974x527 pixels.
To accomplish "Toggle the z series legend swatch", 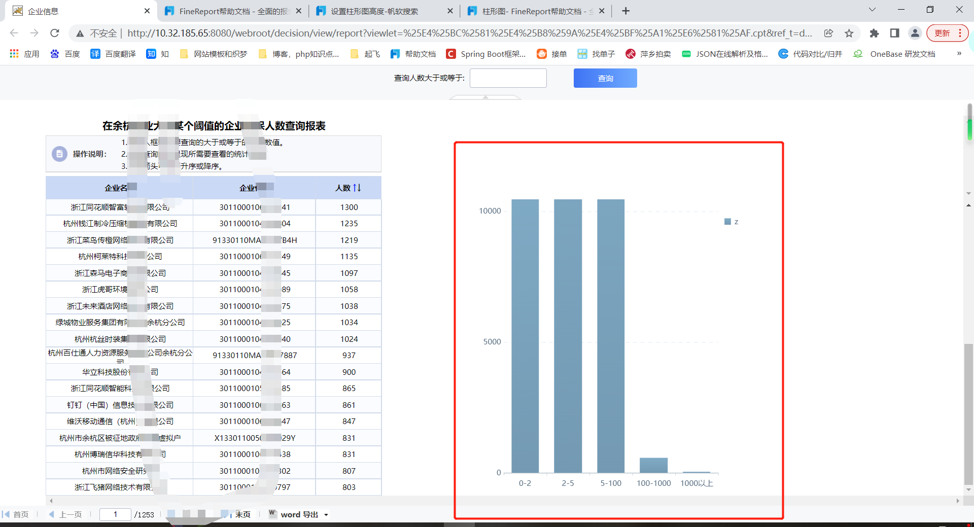I will (x=727, y=222).
